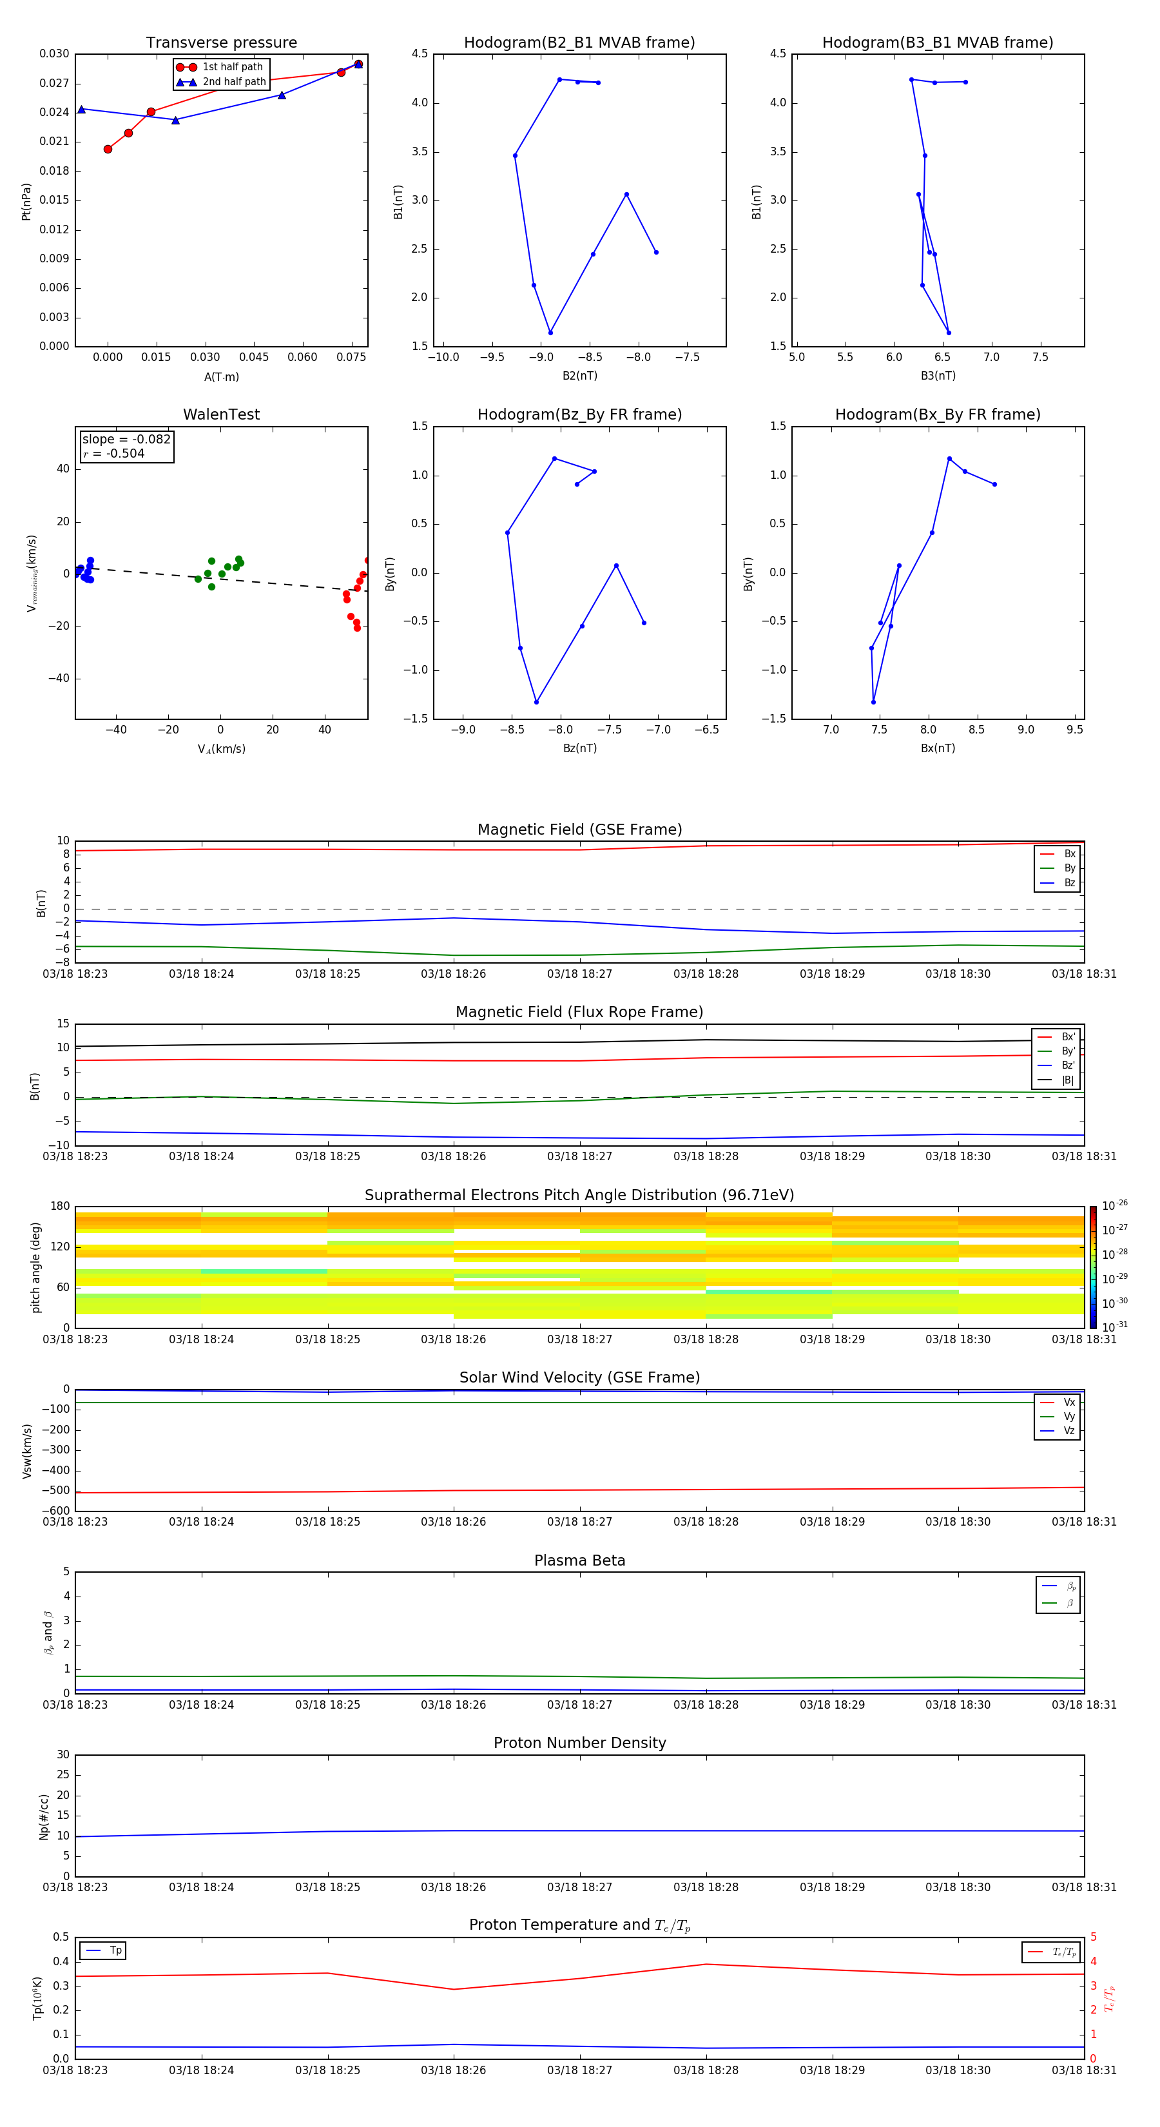Click "Bz'" in Flux Rope legend
Screen dimensions: 1160x2127
(1056, 1065)
